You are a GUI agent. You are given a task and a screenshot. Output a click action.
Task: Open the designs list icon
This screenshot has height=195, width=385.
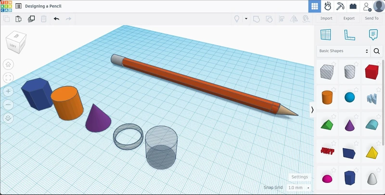coord(18,6)
